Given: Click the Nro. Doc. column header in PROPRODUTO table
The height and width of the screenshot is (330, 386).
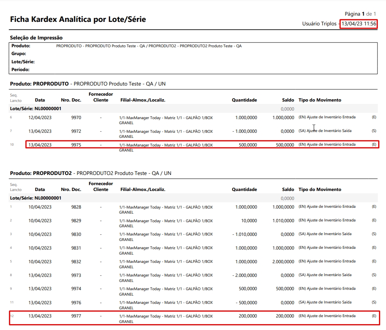Looking at the screenshot, I should click(71, 100).
